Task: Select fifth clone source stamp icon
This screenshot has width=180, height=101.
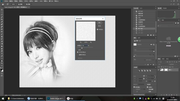Action: coord(150,70)
